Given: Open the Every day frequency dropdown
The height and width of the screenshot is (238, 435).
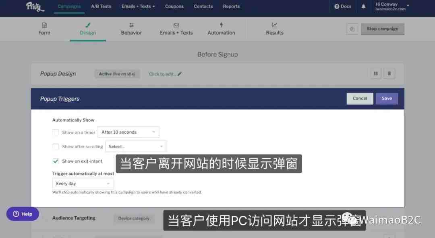Looking at the screenshot, I should pyautogui.click(x=83, y=184).
